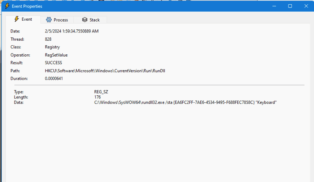The width and height of the screenshot is (314, 182).
Task: Click the Duration value 0.0000641
Action: point(54,79)
